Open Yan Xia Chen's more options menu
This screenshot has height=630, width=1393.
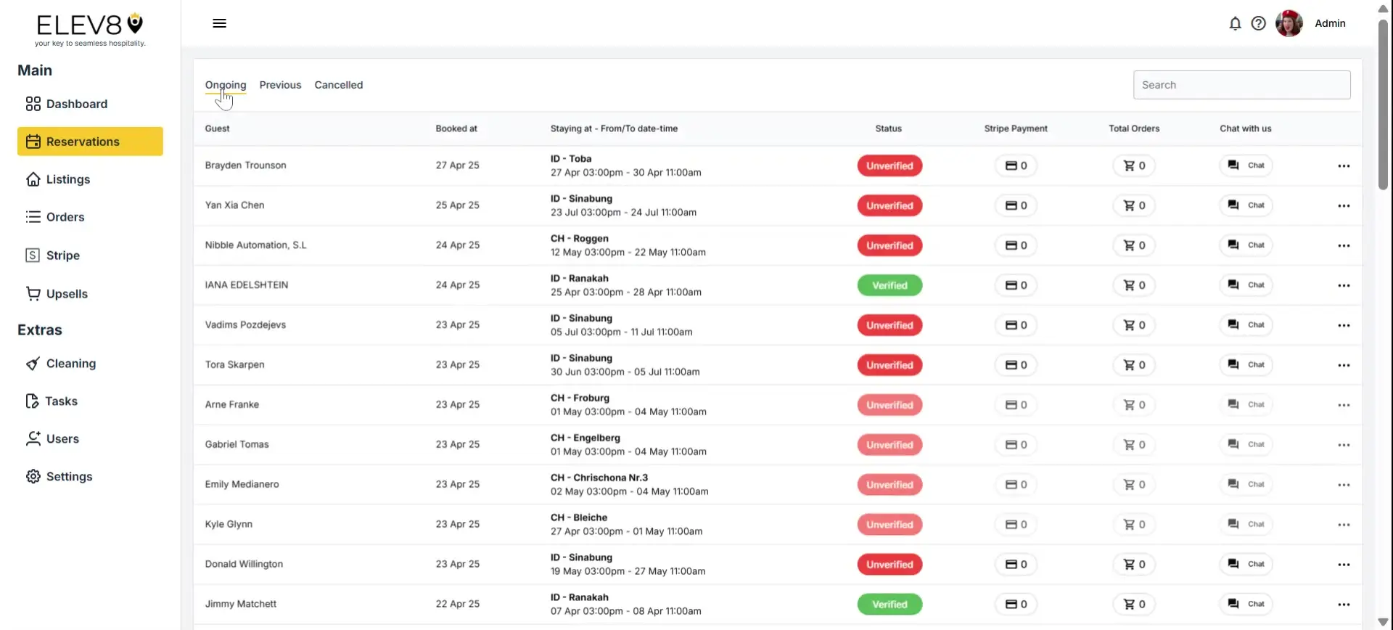pos(1344,205)
